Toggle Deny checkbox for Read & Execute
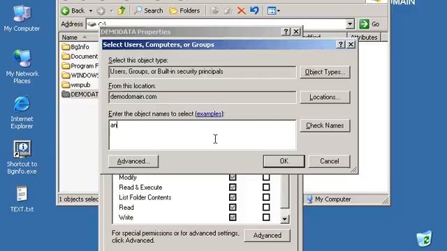447x251 pixels. click(266, 188)
